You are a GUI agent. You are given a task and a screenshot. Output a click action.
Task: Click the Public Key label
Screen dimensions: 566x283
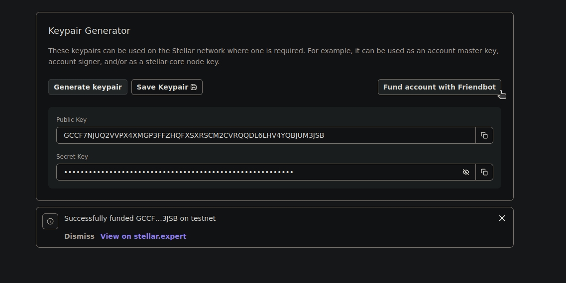(x=71, y=120)
